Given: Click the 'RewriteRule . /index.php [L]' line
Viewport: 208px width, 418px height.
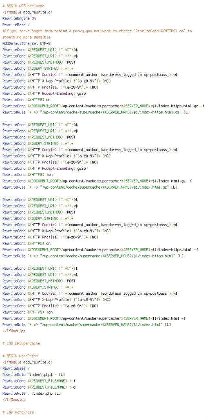Looking at the screenshot, I should [x=32, y=393].
